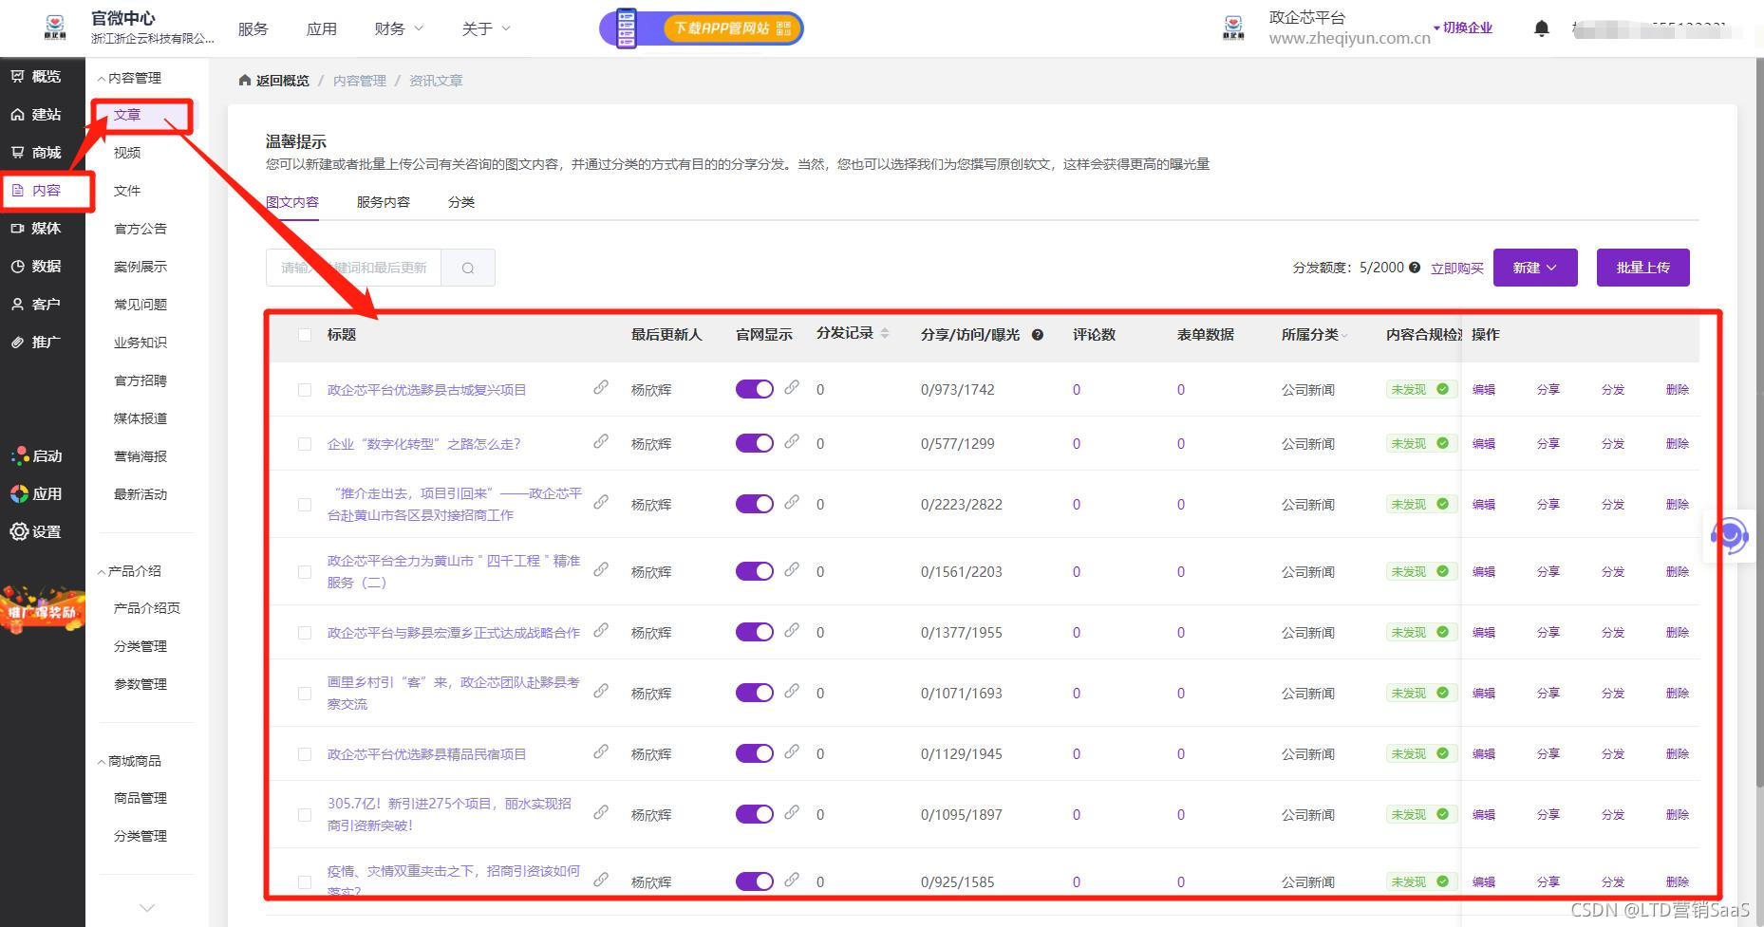Open 建站 in the dark sidebar
Screen dimensions: 1764x927
(x=36, y=114)
